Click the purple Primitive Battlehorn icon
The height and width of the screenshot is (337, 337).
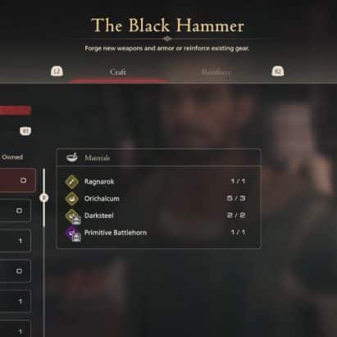pyautogui.click(x=72, y=234)
